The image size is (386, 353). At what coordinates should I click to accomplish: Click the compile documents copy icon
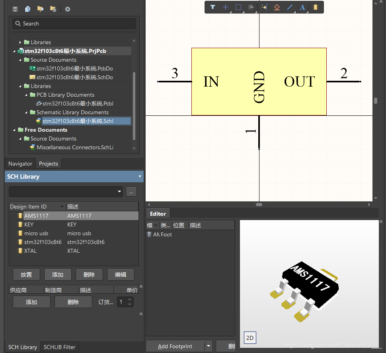tap(27, 9)
